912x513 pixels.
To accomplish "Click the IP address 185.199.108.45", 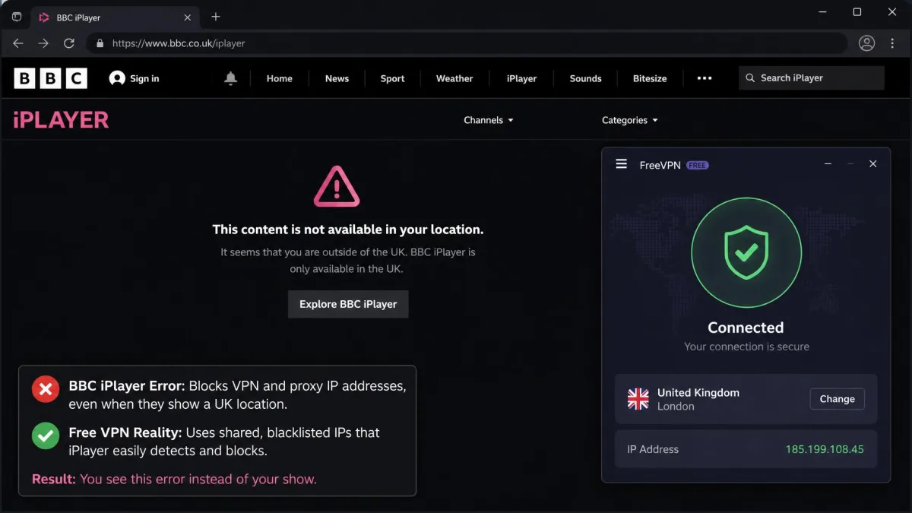I will tap(825, 449).
